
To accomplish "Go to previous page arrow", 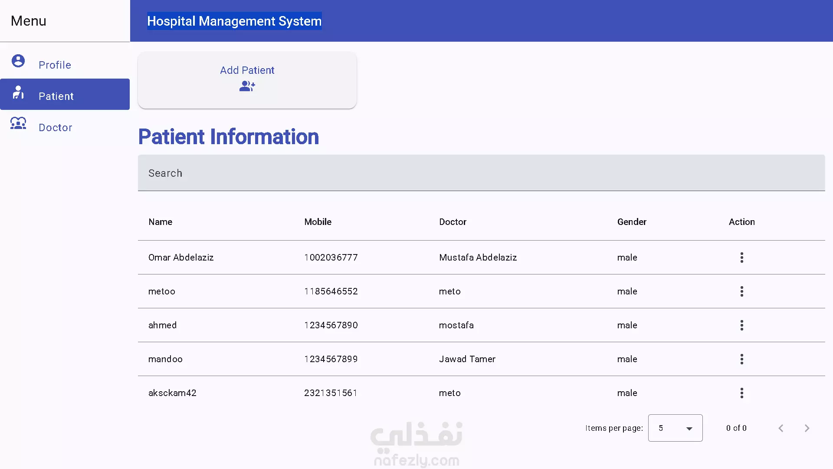I will point(781,428).
